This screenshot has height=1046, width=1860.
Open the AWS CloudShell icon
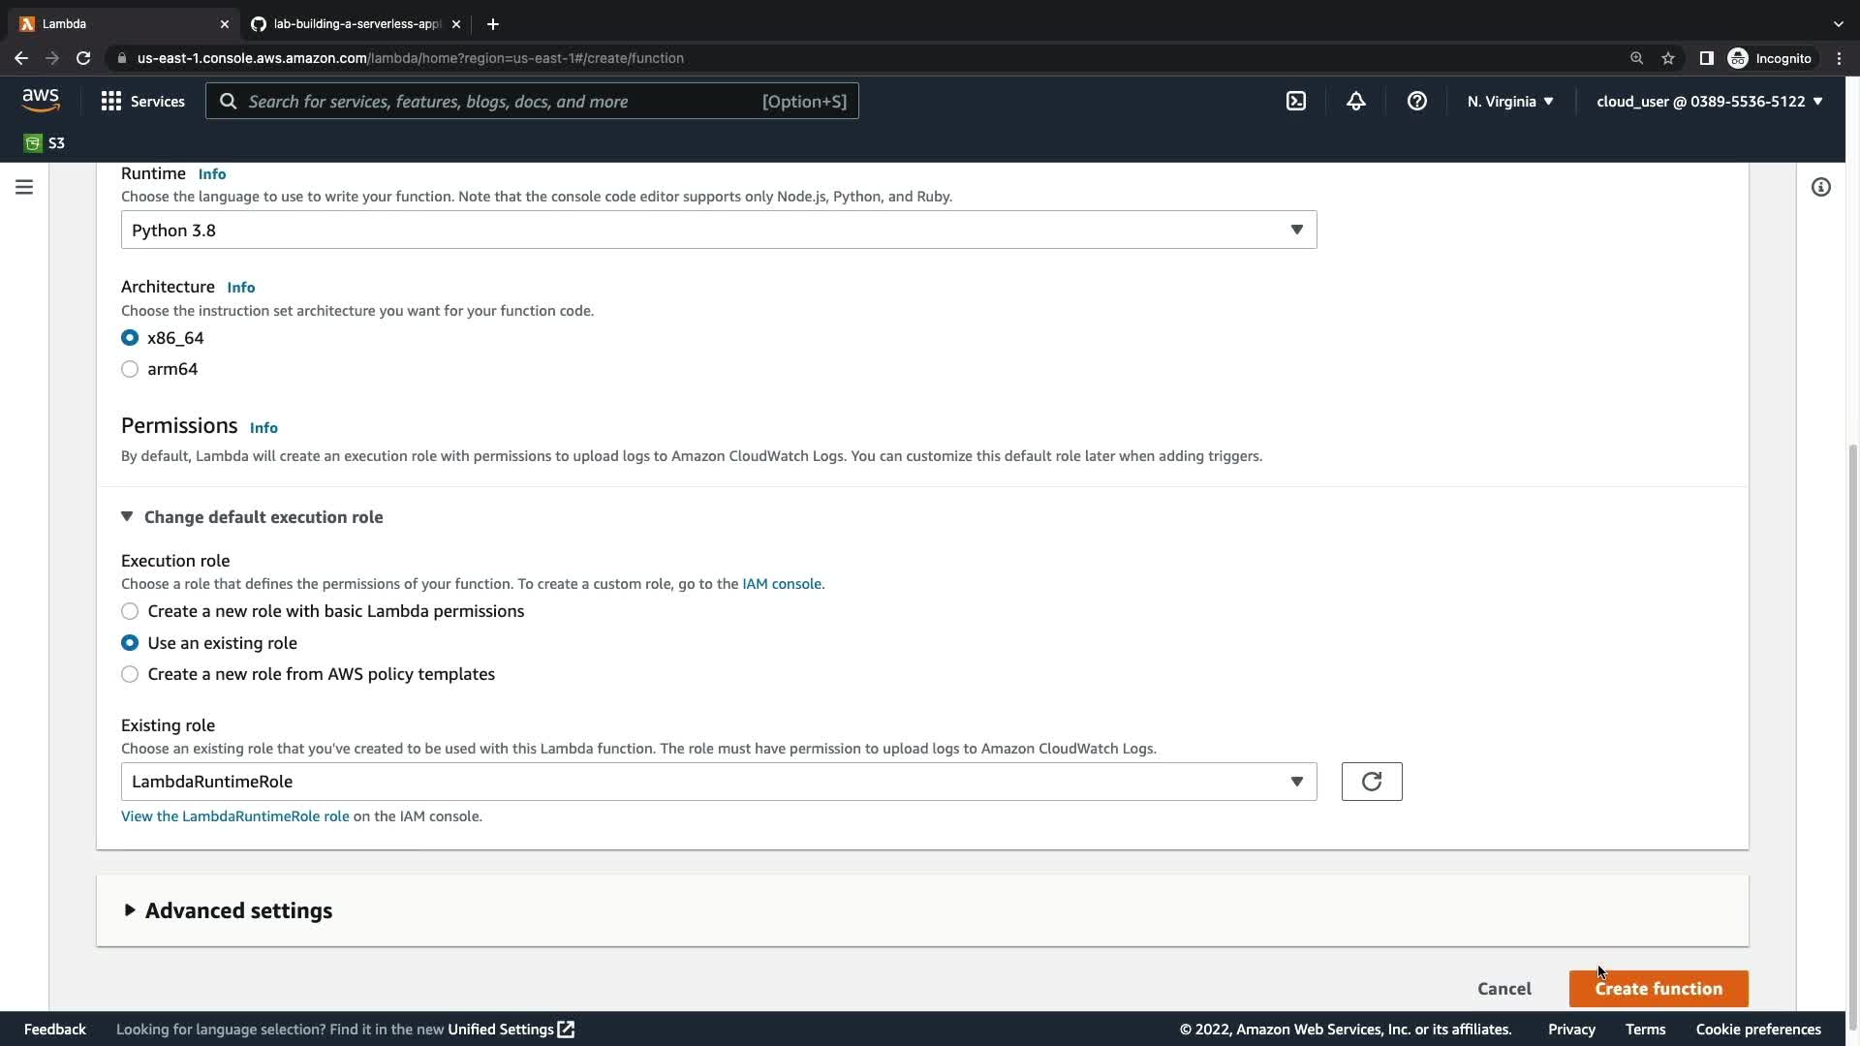click(1295, 101)
